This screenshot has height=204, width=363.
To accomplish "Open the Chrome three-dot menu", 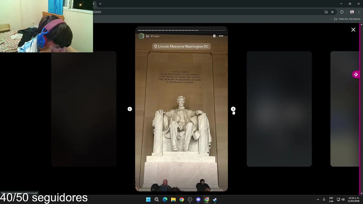I will [x=359, y=12].
